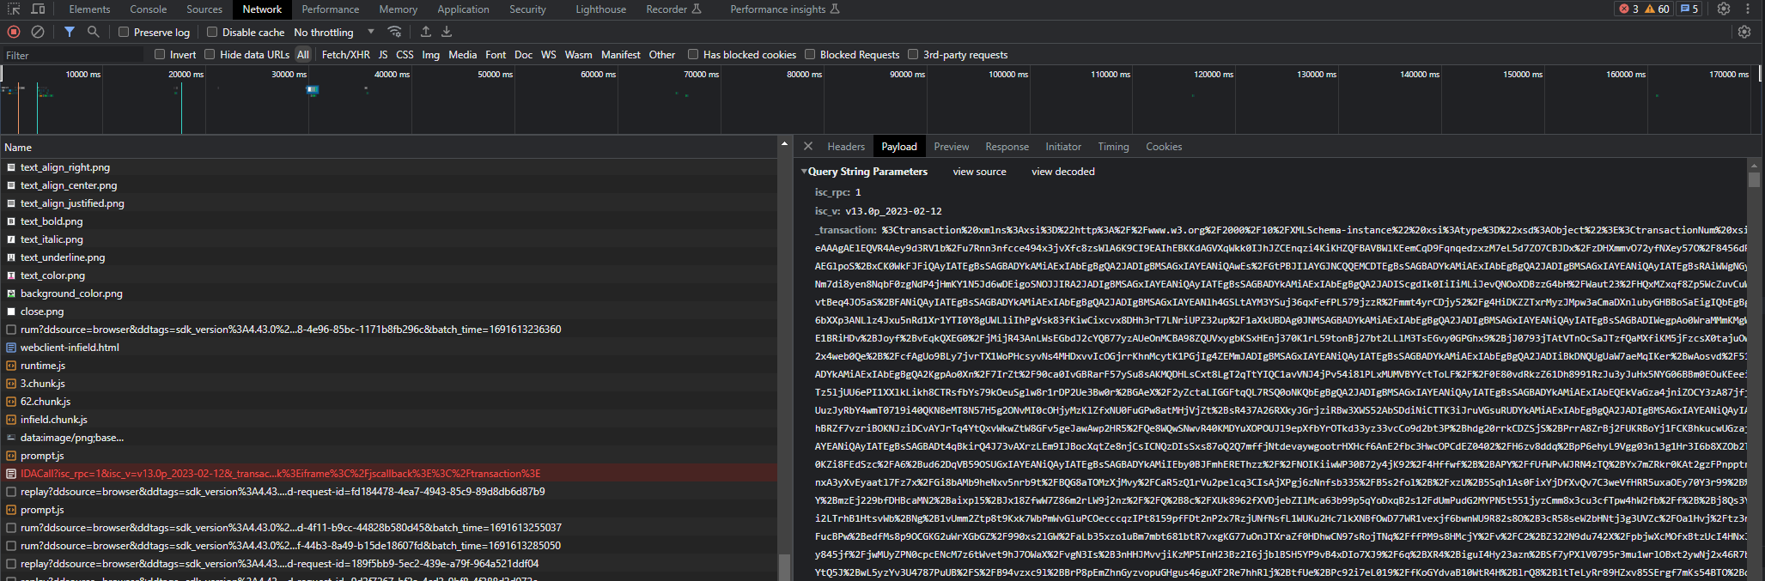Viewport: 1765px width, 581px height.
Task: Tick the Hide data URLs checkbox
Action: coord(210,55)
